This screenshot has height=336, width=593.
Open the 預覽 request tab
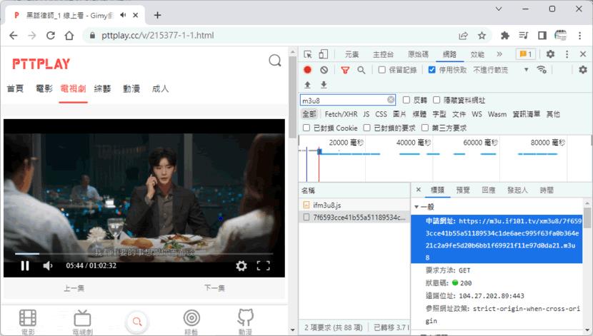pyautogui.click(x=463, y=190)
